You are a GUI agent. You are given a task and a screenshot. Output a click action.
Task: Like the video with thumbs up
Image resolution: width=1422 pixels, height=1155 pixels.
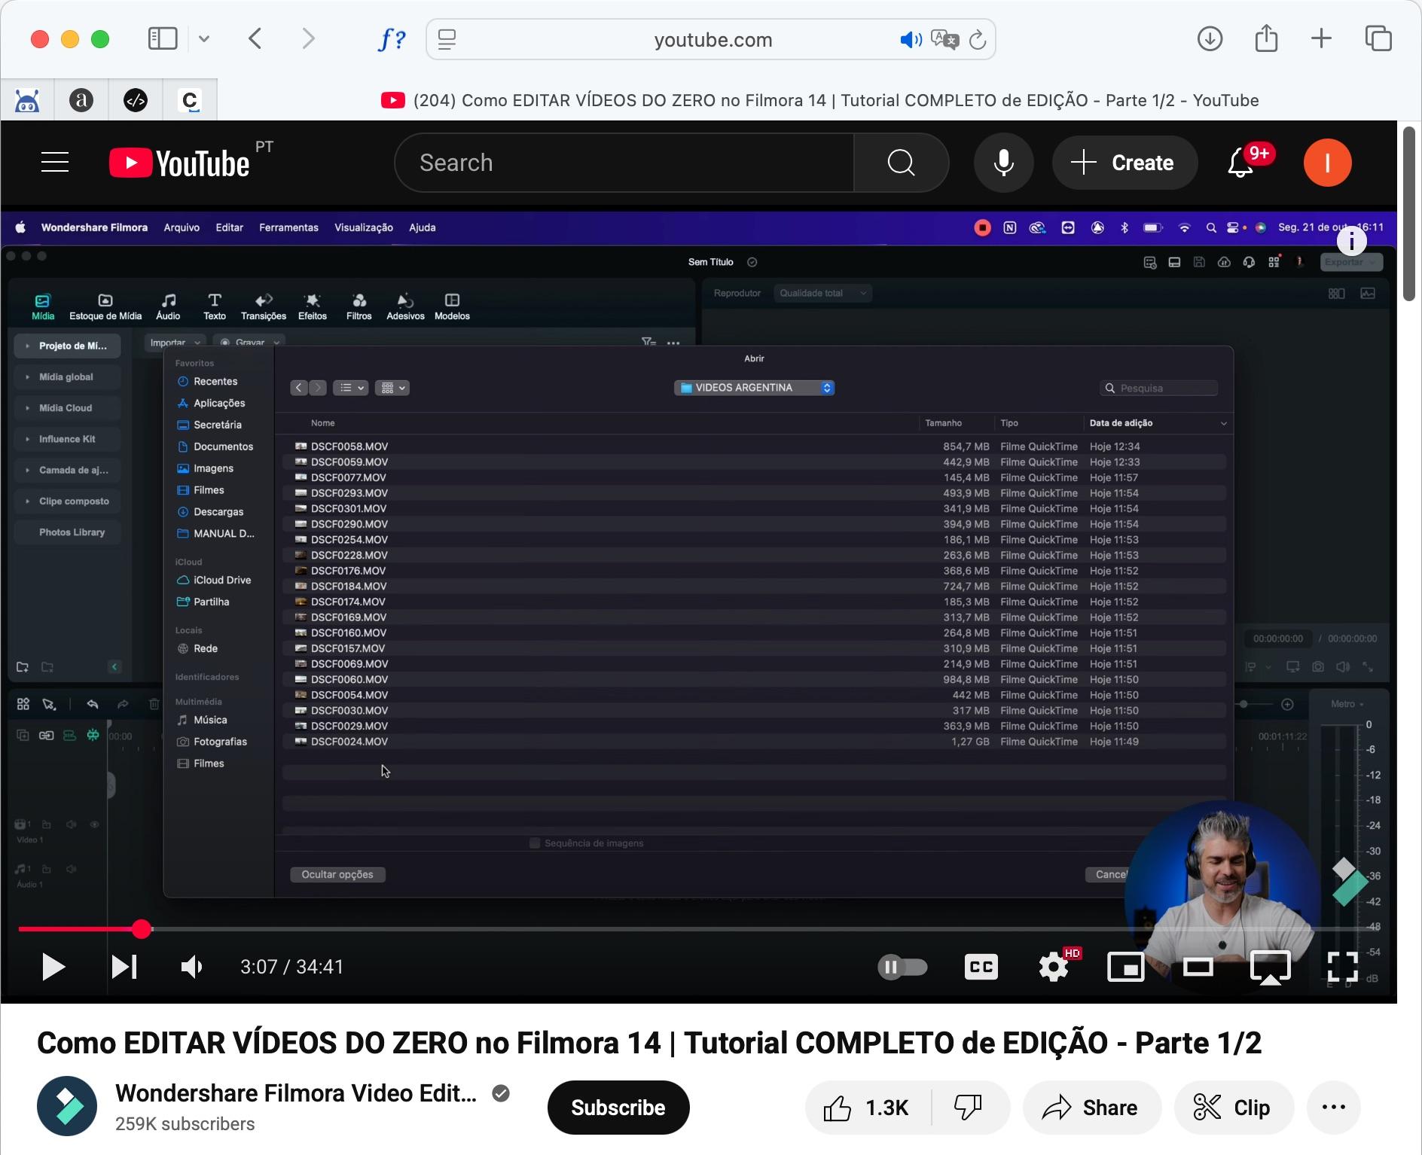[x=868, y=1108]
